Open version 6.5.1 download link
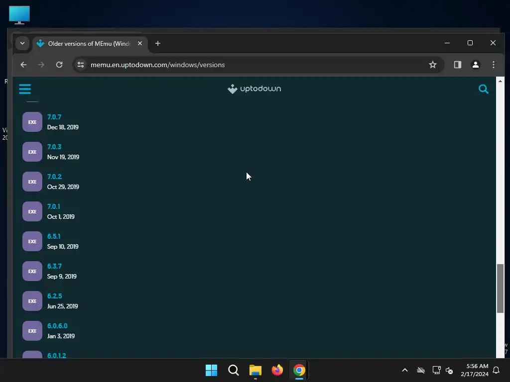Viewport: 510px width, 382px height. (x=54, y=236)
